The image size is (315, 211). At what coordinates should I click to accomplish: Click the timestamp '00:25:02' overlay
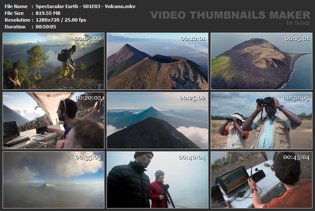pos(192,98)
